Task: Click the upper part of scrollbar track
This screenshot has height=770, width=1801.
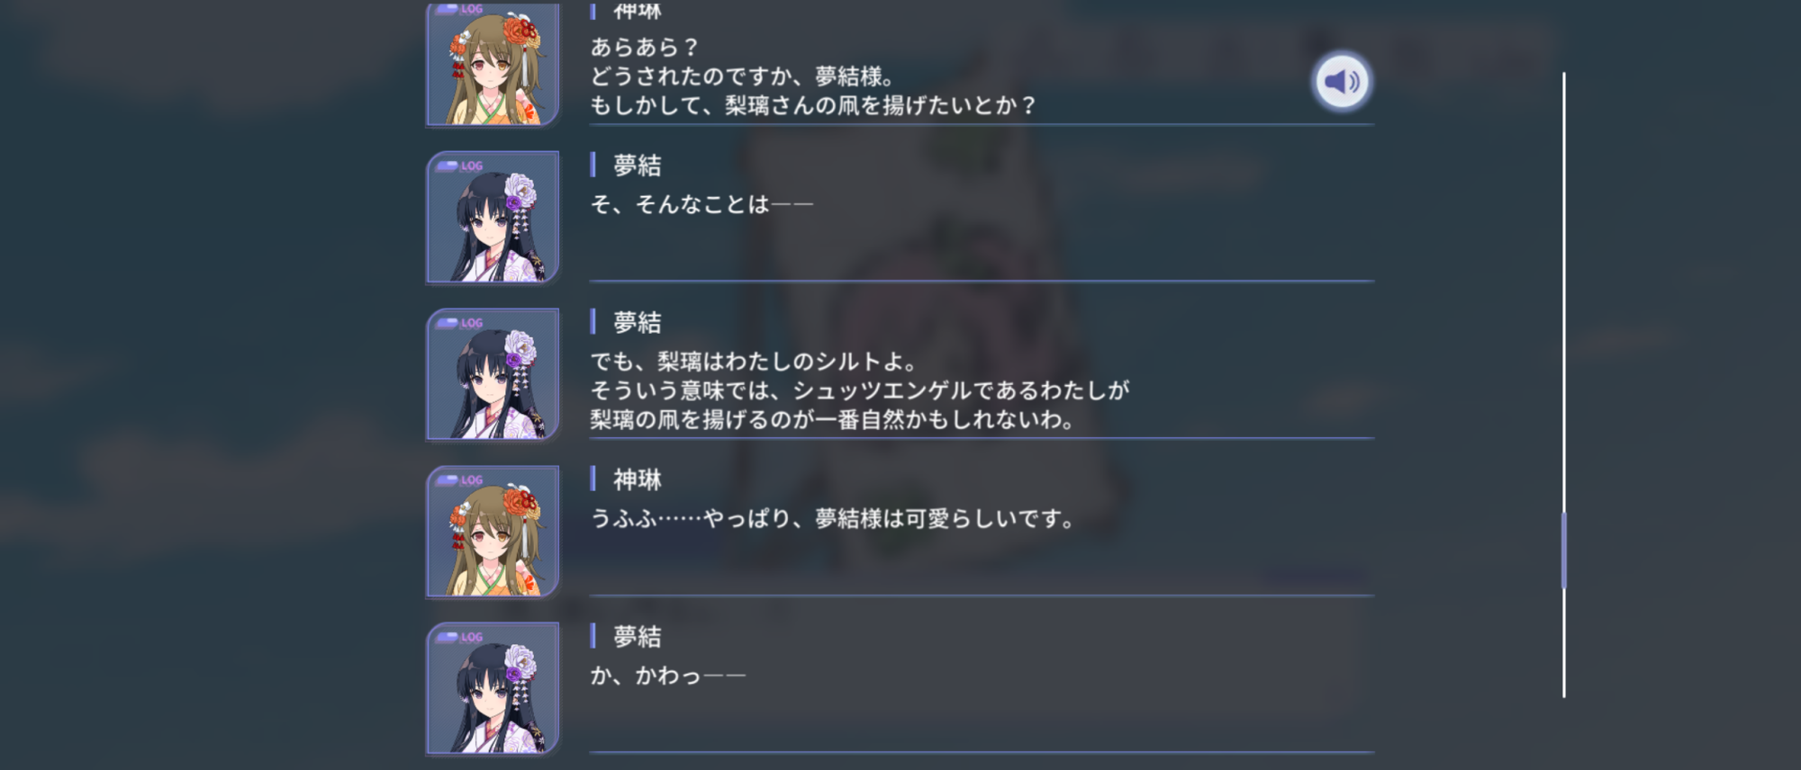Action: point(1564,225)
